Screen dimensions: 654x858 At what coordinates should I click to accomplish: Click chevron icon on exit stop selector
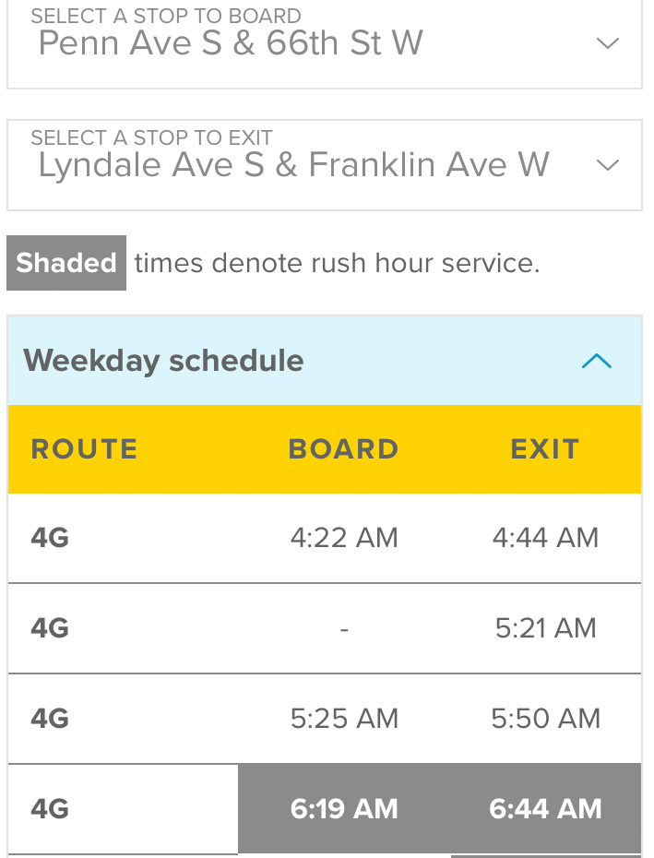(607, 165)
